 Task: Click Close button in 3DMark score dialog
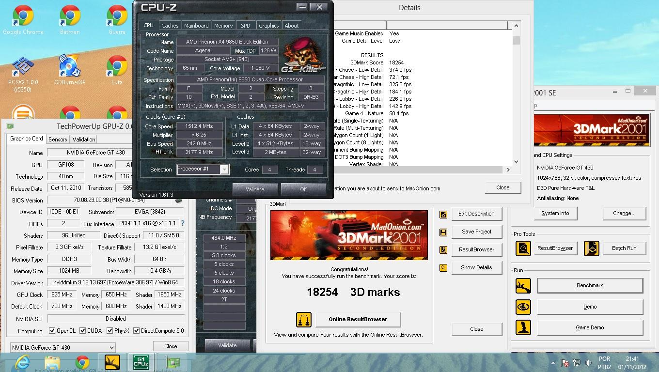(476, 329)
